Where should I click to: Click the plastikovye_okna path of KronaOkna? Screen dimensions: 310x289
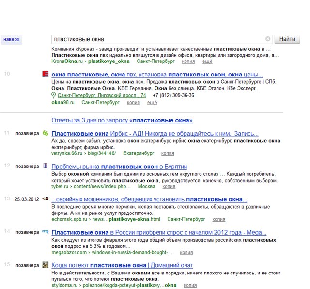click(x=108, y=61)
